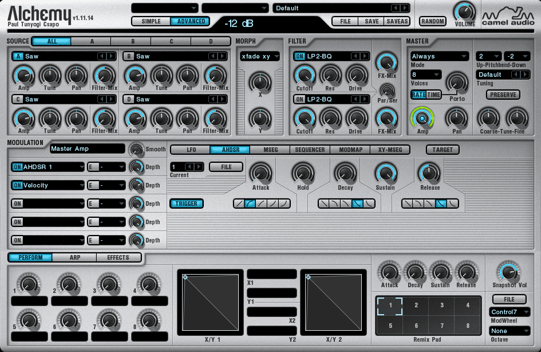Click the highlighted Attack curve shape button
Viewport: 541px width, 352px height.
click(250, 204)
